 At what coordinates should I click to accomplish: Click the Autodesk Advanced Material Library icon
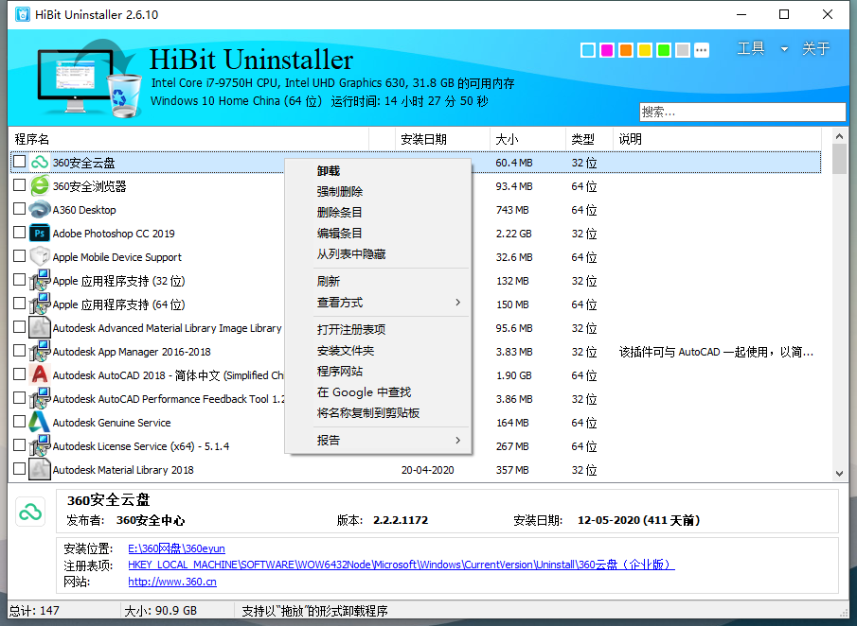pos(40,327)
